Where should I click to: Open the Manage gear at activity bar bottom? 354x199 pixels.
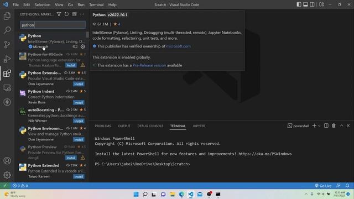[7, 175]
